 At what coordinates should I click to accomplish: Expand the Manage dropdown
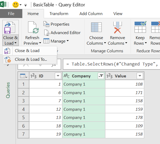(68, 41)
